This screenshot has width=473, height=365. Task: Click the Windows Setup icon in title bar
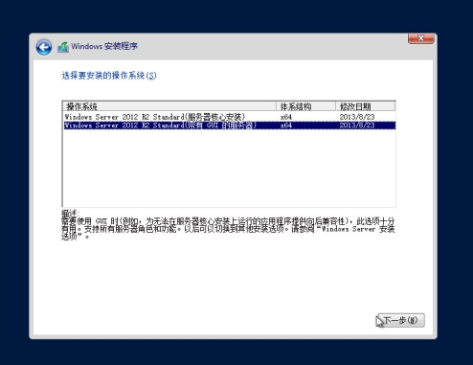[63, 47]
